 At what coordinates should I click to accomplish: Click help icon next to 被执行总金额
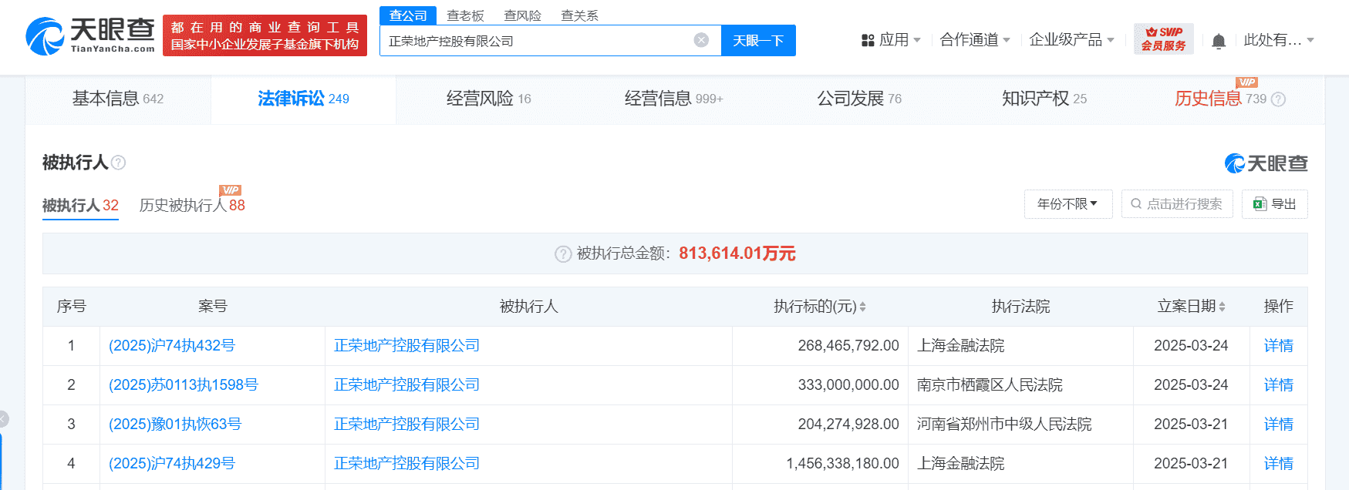pyautogui.click(x=563, y=254)
